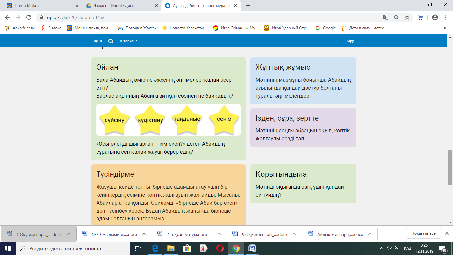Open Кітапхана in Opiq header
This screenshot has height=255, width=453.
pyautogui.click(x=129, y=41)
